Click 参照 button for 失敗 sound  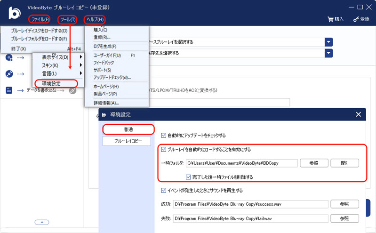344,218
